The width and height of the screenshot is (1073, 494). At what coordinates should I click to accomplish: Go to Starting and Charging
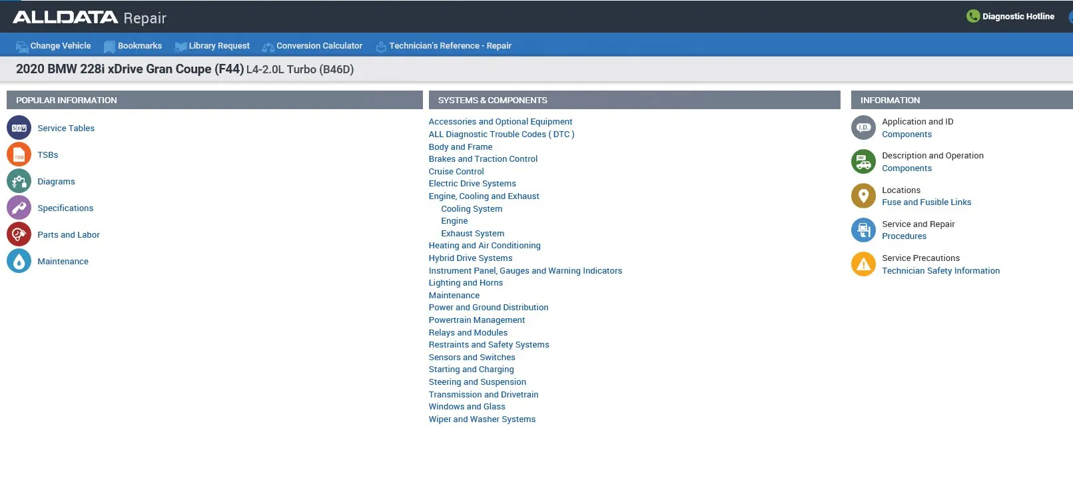[x=472, y=370]
